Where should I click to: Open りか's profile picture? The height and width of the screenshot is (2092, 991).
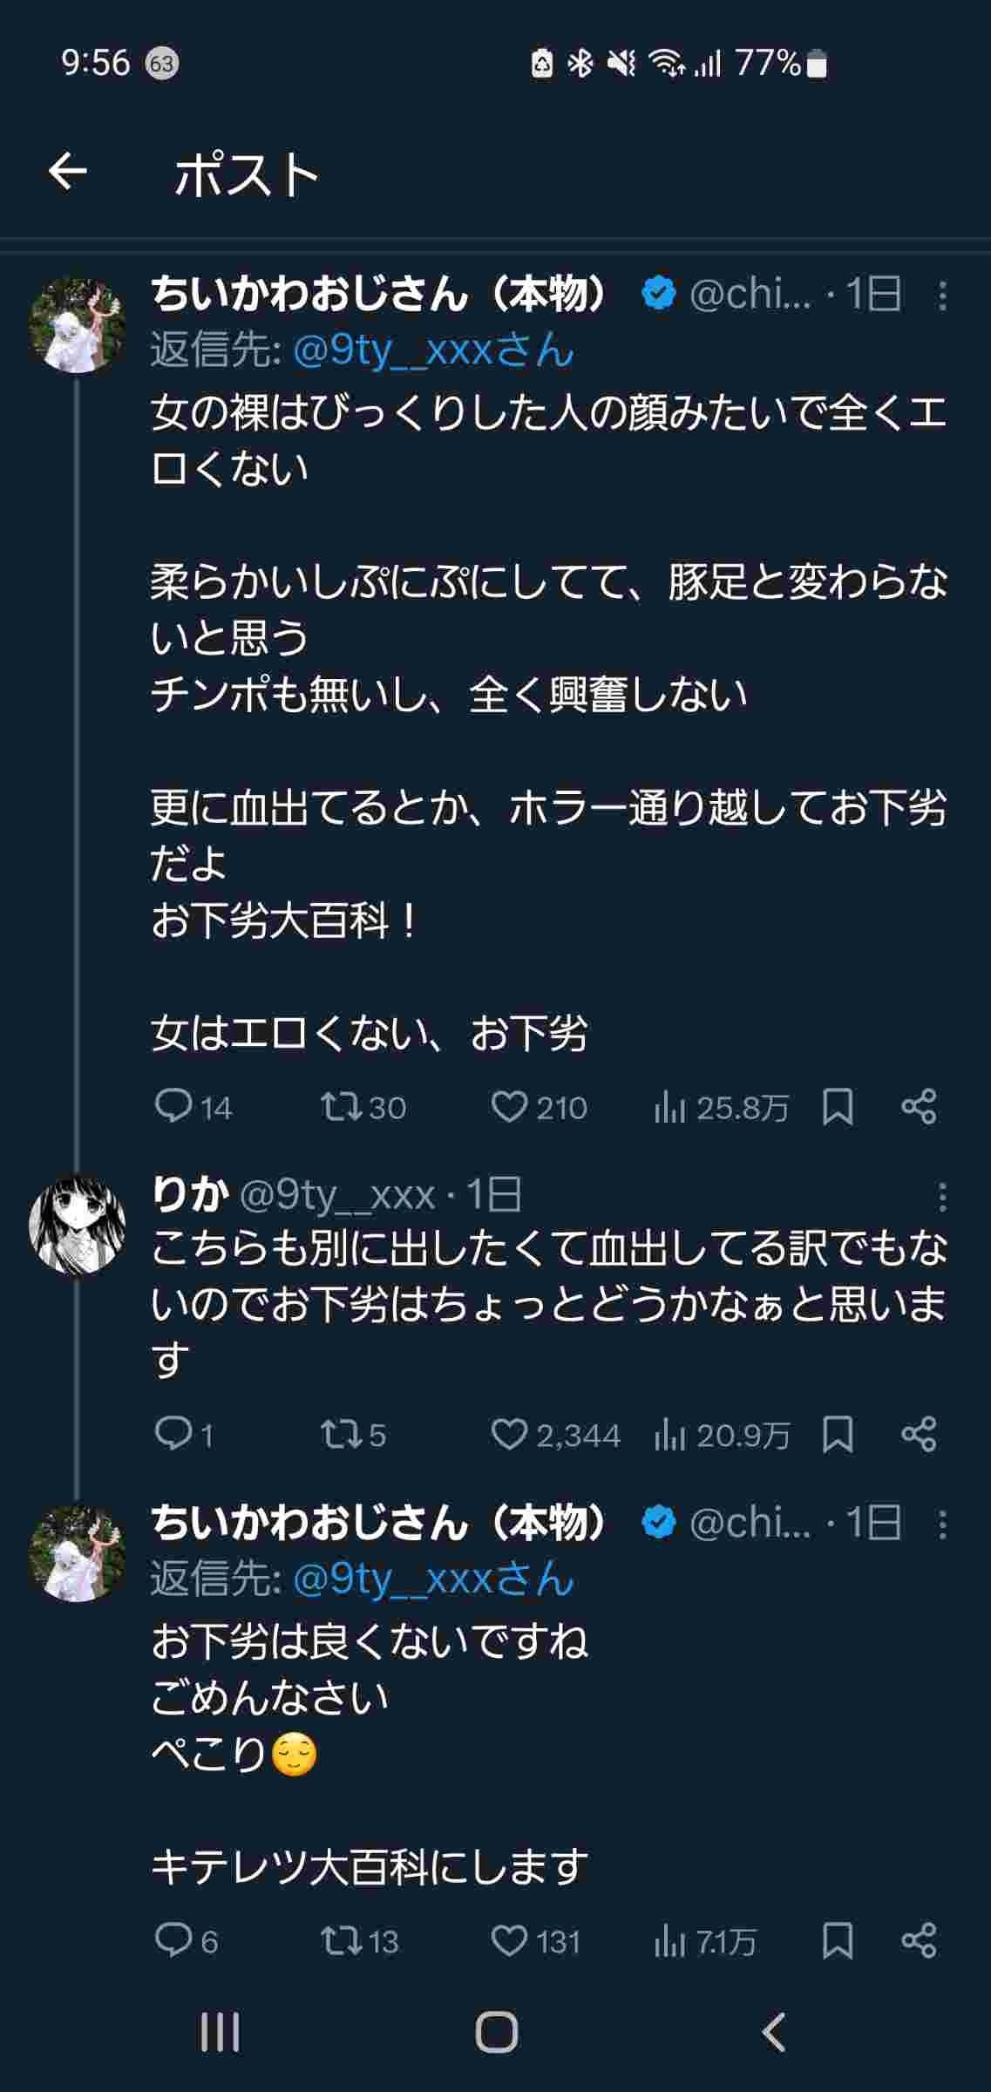point(77,1225)
